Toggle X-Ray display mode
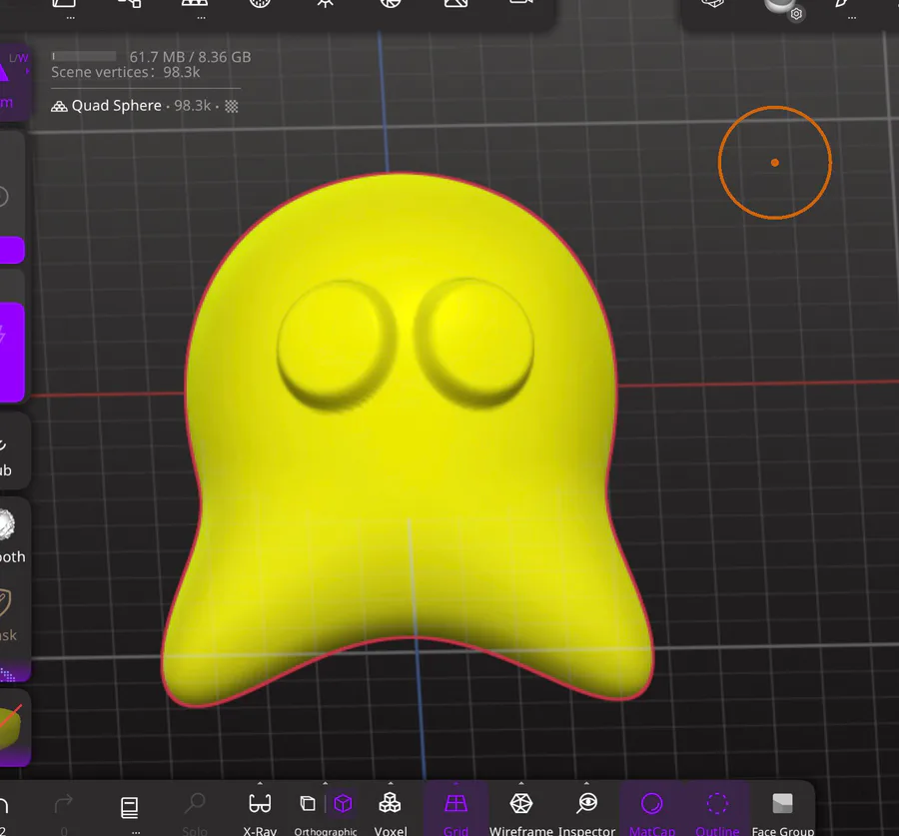Image resolution: width=899 pixels, height=836 pixels. click(260, 808)
